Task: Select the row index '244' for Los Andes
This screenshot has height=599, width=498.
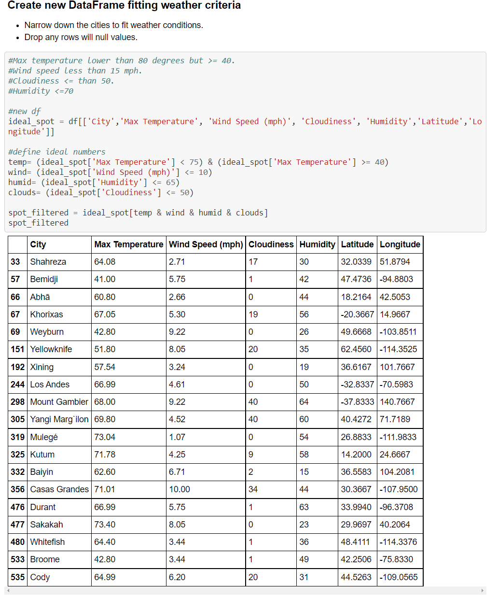Action: 17,384
